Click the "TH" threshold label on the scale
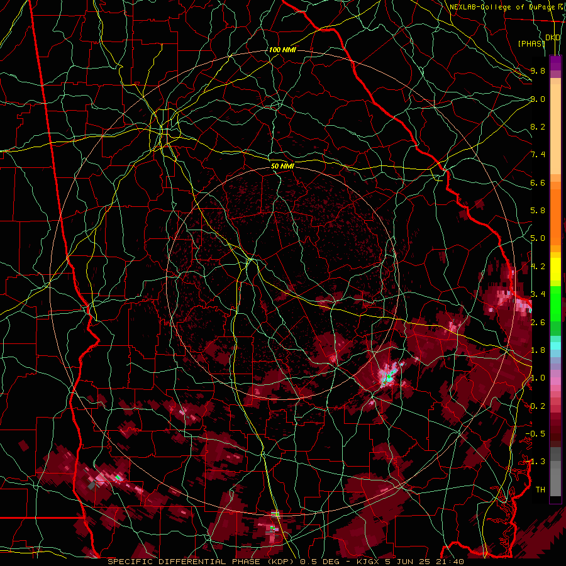The height and width of the screenshot is (566, 566). (x=540, y=490)
